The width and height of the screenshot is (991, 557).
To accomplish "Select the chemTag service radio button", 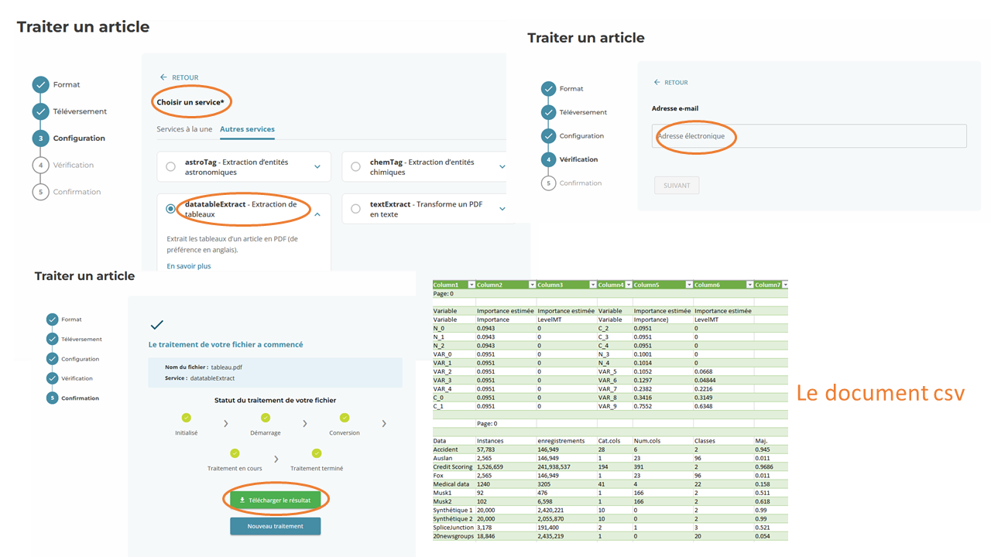I will 355,166.
